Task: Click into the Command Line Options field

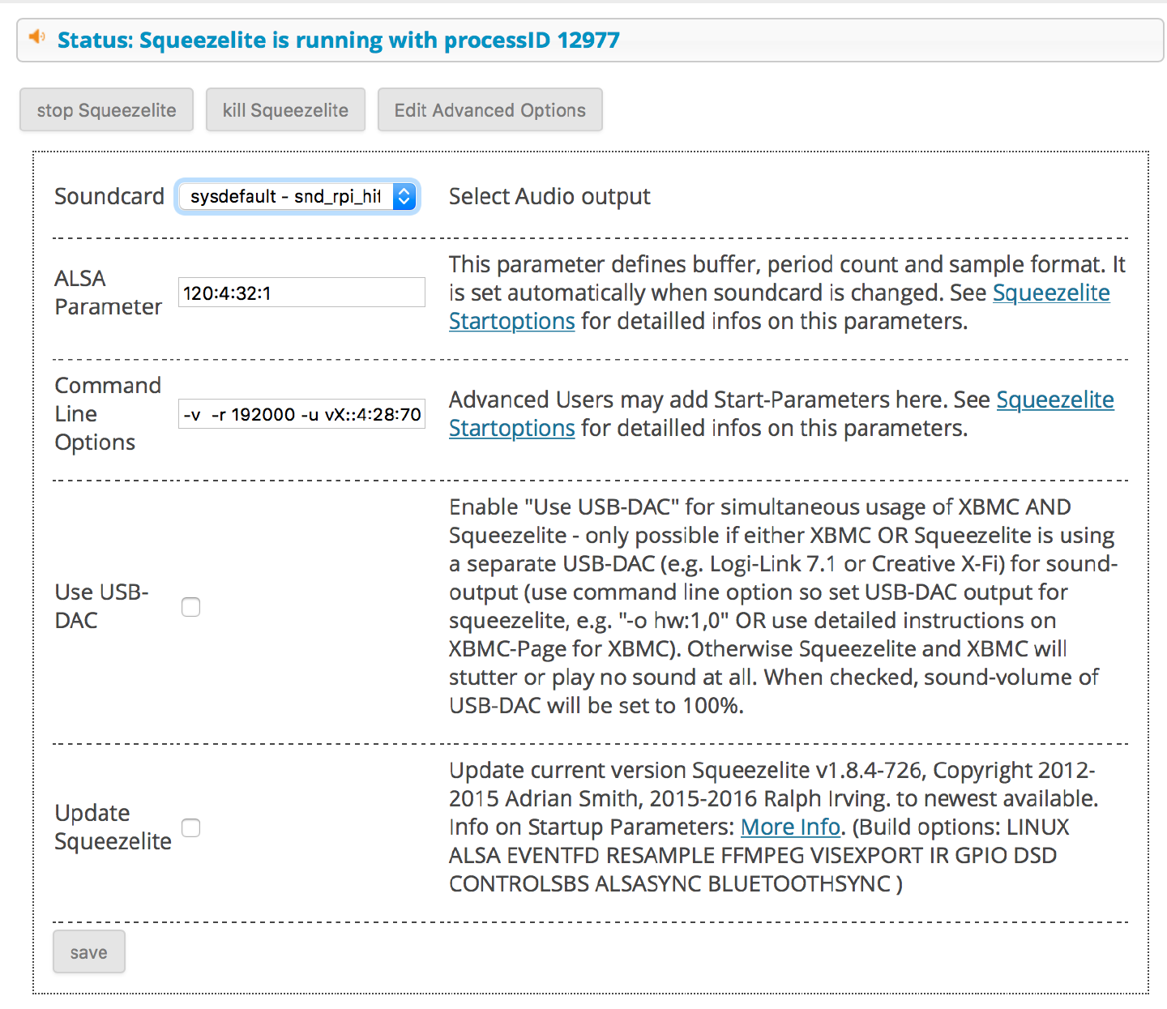Action: coord(301,414)
